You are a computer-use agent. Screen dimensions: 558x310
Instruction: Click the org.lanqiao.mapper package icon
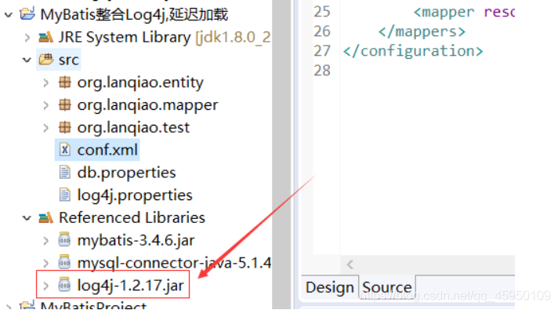click(x=64, y=104)
